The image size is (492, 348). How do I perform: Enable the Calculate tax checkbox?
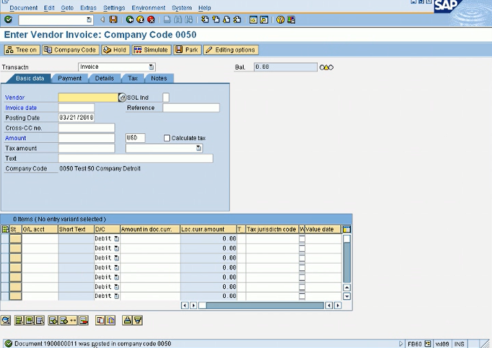(167, 138)
